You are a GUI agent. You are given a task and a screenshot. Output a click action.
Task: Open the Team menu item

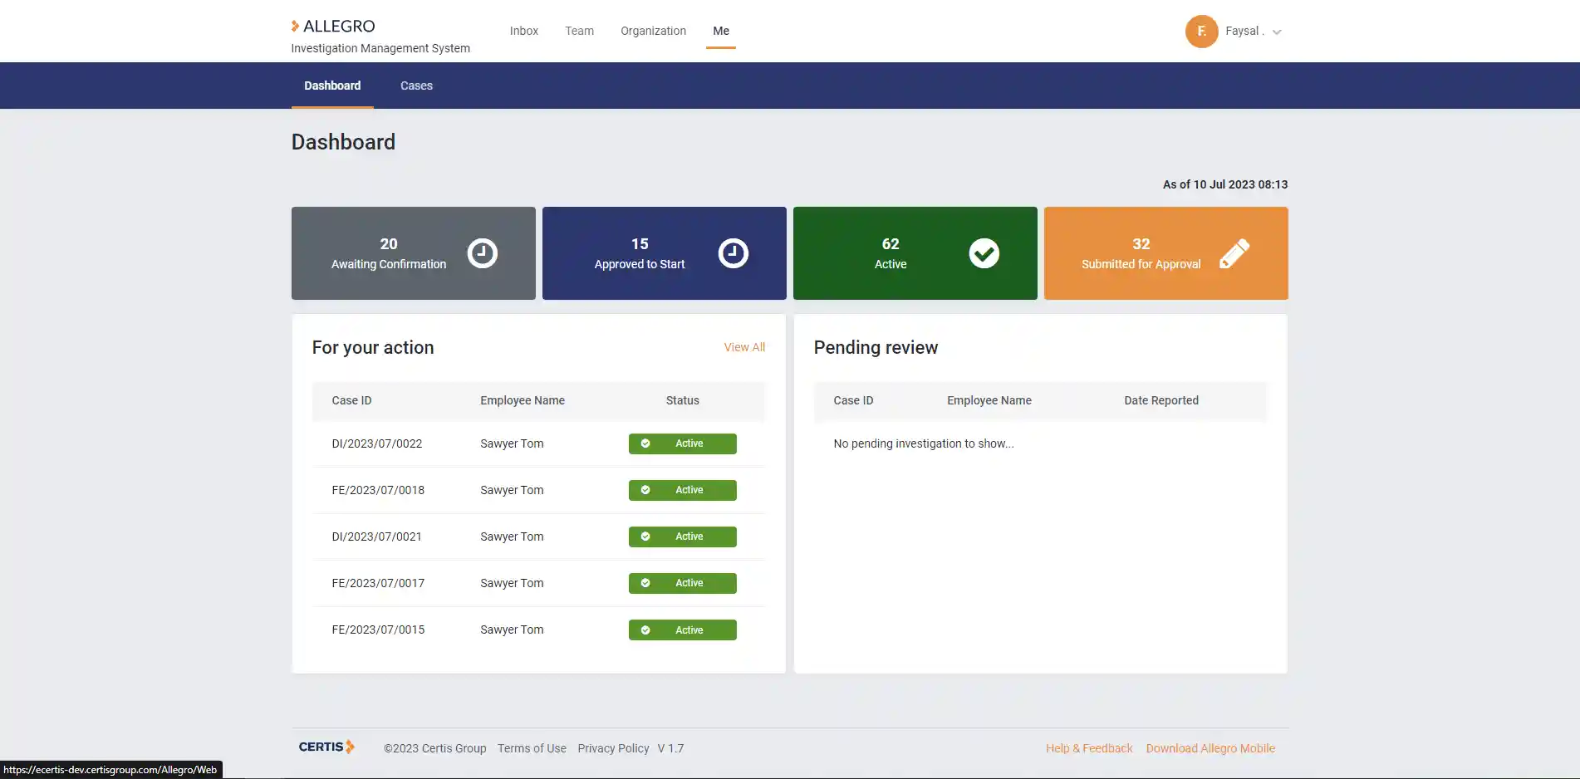pyautogui.click(x=579, y=31)
